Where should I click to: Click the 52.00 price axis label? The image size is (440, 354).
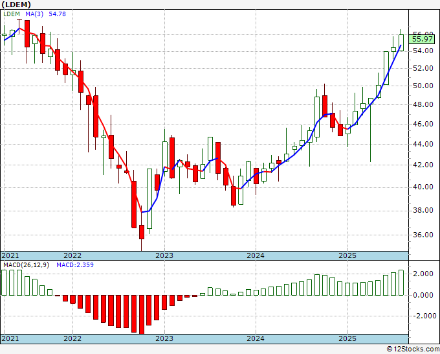[423, 68]
